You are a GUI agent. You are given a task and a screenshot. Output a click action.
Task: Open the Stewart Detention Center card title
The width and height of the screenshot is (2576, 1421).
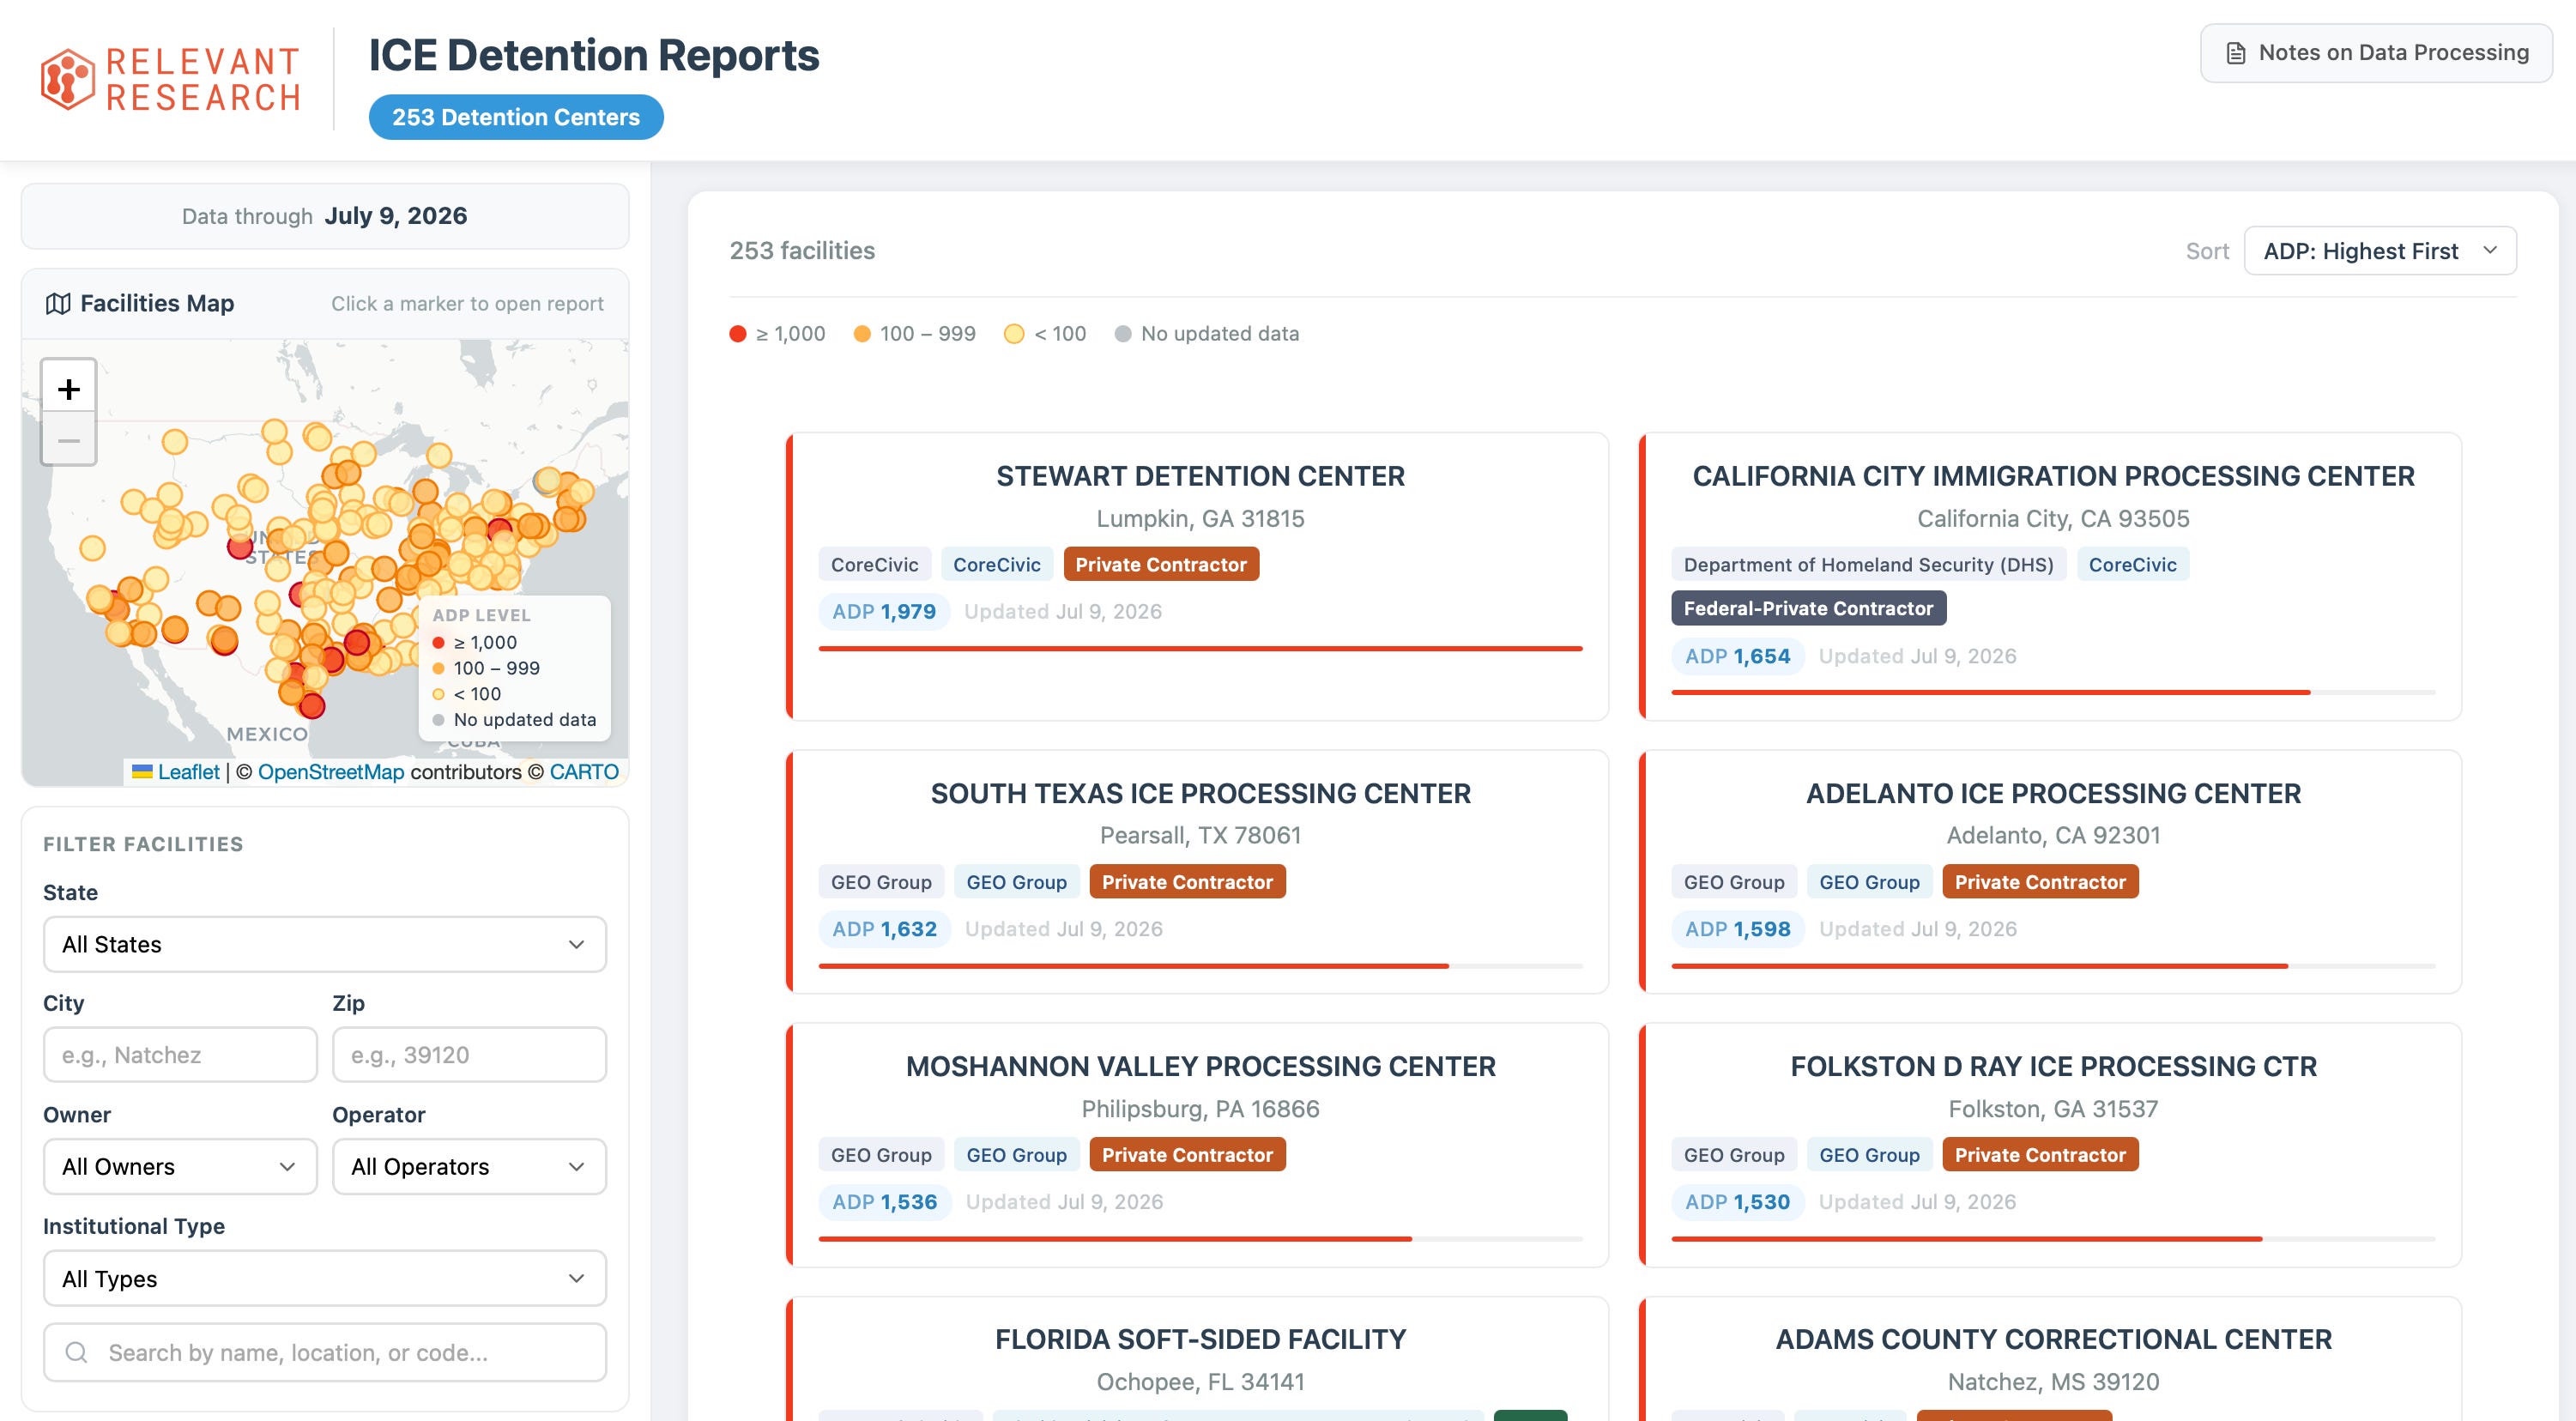(x=1200, y=476)
